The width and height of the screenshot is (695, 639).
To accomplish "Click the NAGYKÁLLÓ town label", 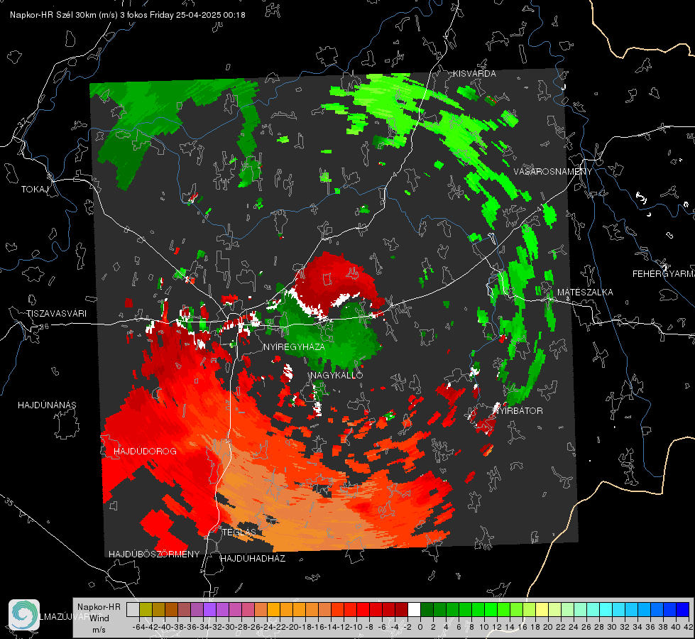I will [336, 375].
